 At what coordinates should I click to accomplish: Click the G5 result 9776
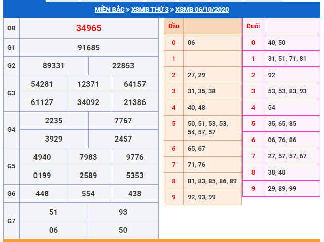pyautogui.click(x=135, y=157)
